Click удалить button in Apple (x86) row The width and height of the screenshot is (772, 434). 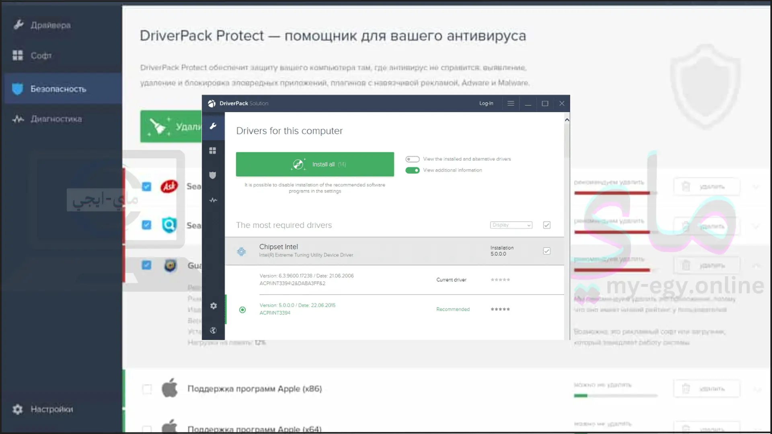pos(706,389)
